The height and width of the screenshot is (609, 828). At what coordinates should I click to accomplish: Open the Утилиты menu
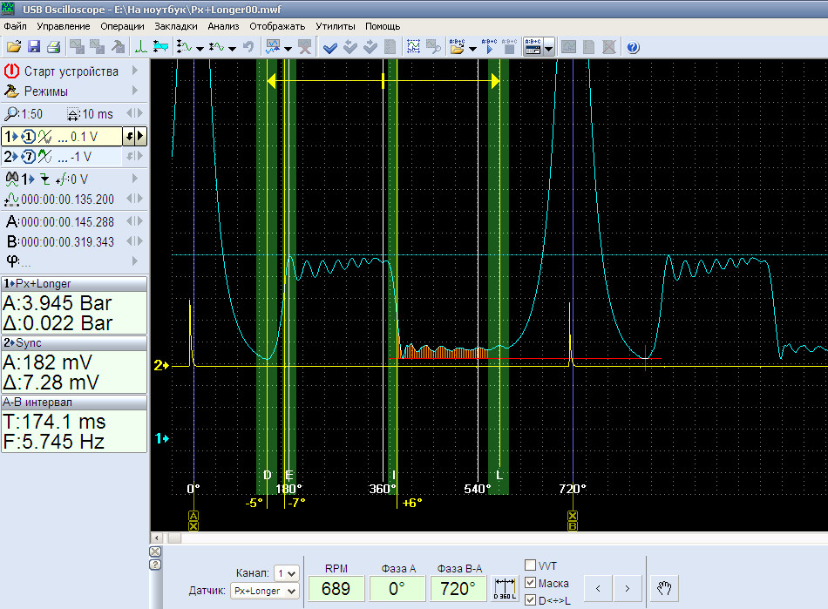[x=336, y=26]
